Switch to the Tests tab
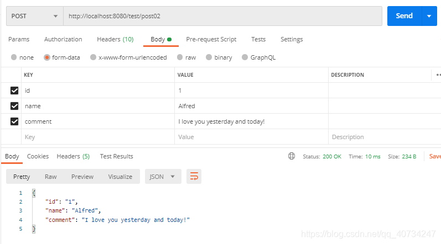The height and width of the screenshot is (244, 441). [x=258, y=39]
